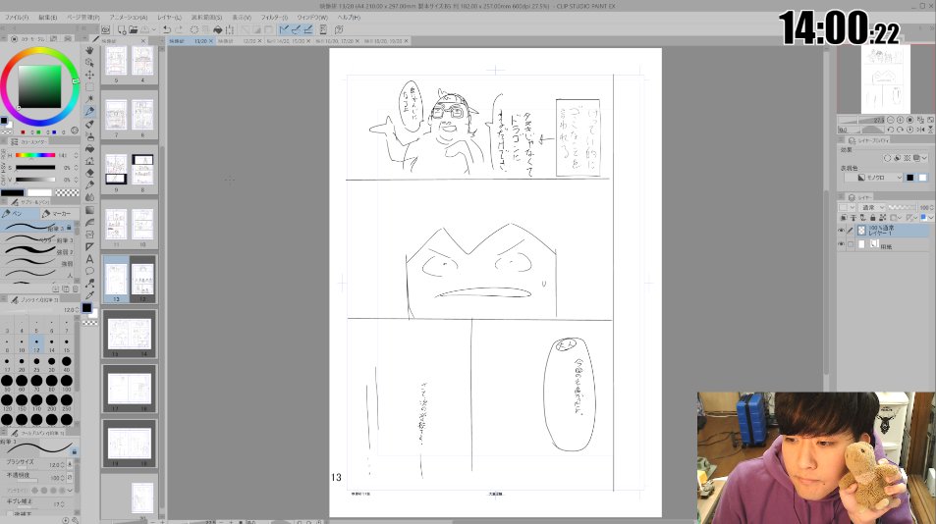Select the Eraser tool in tool palette

[89, 173]
